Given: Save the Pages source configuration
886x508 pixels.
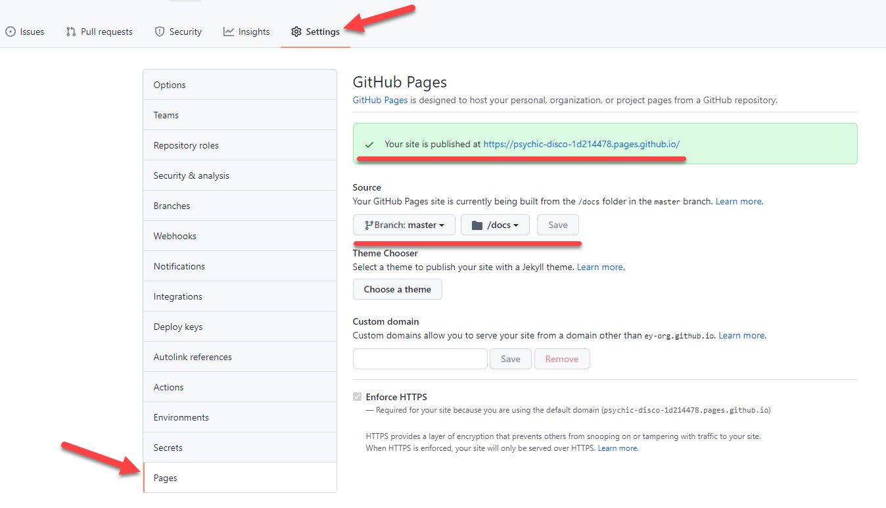Looking at the screenshot, I should coord(557,224).
